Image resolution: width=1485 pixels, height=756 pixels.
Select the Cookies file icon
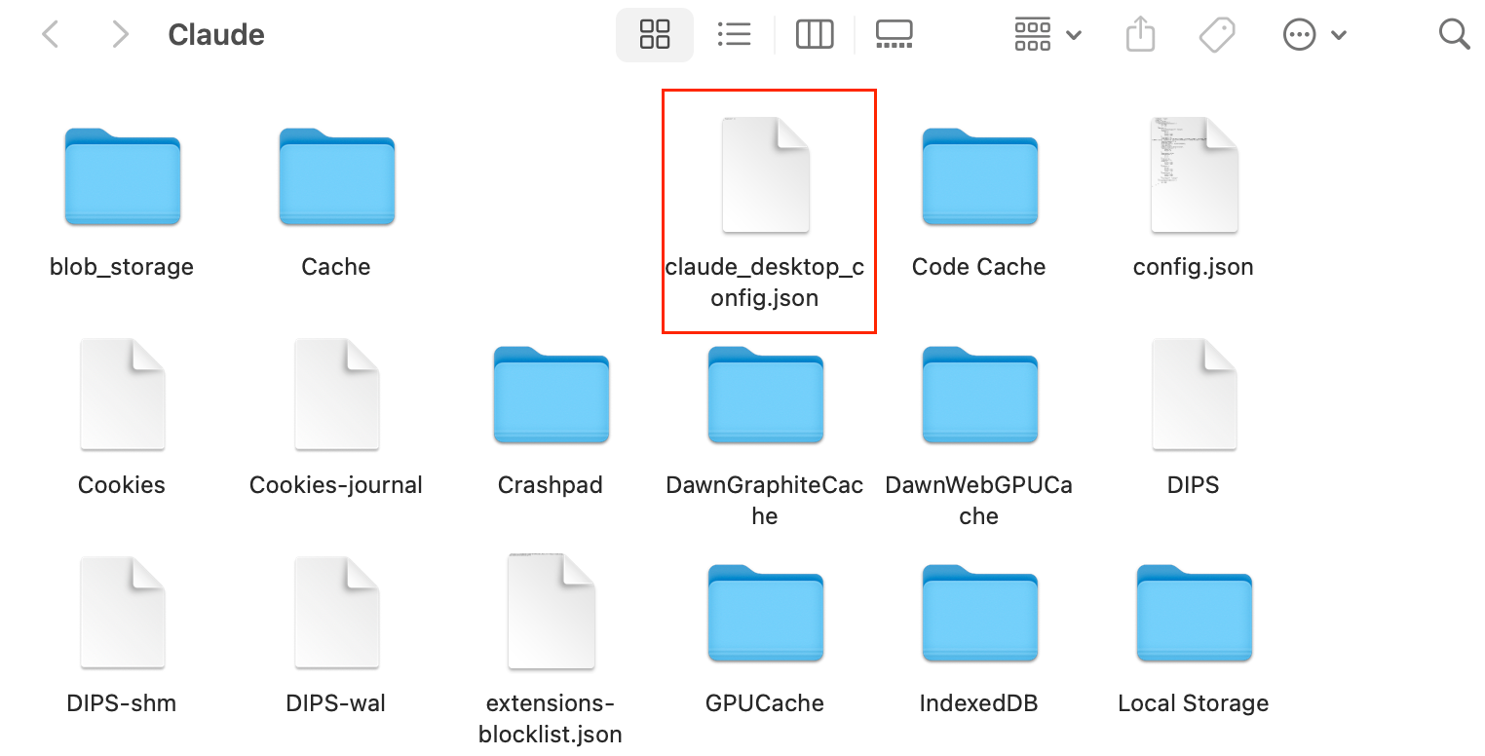(x=122, y=394)
